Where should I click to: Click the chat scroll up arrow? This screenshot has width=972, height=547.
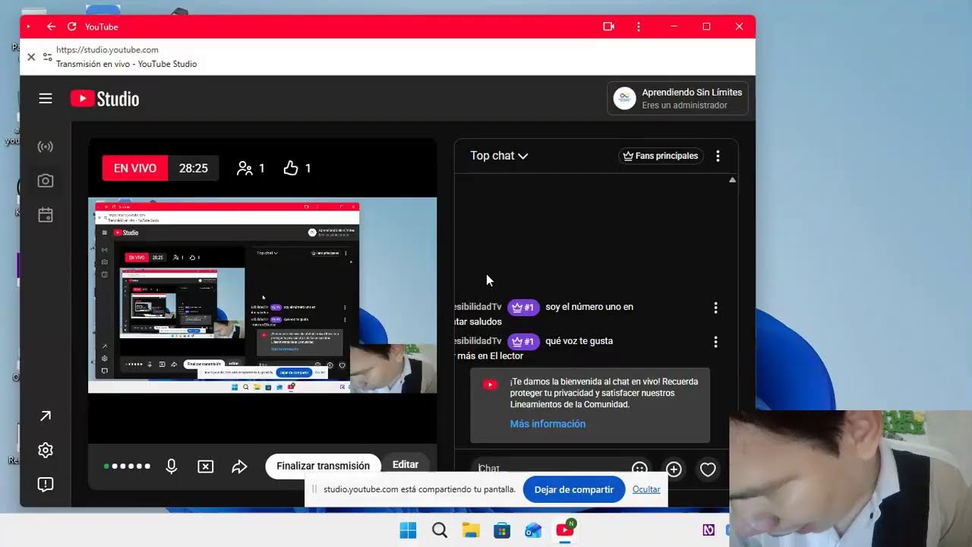coord(732,180)
